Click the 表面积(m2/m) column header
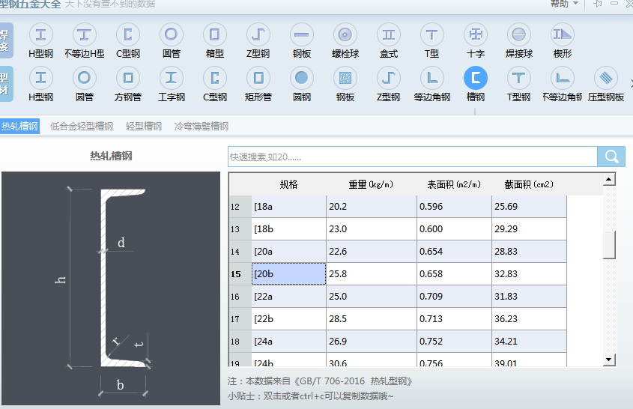The height and width of the screenshot is (409, 633). [x=454, y=184]
